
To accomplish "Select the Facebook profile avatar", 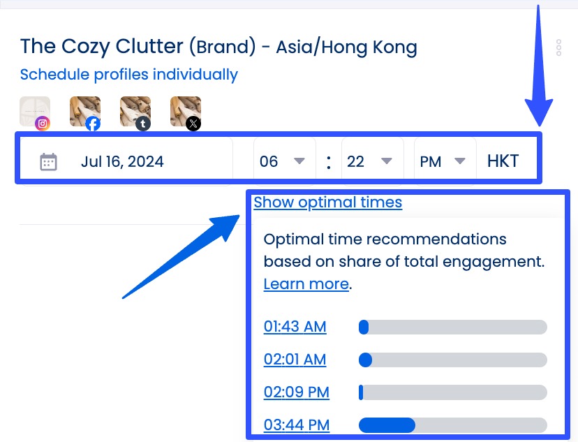I will point(85,112).
